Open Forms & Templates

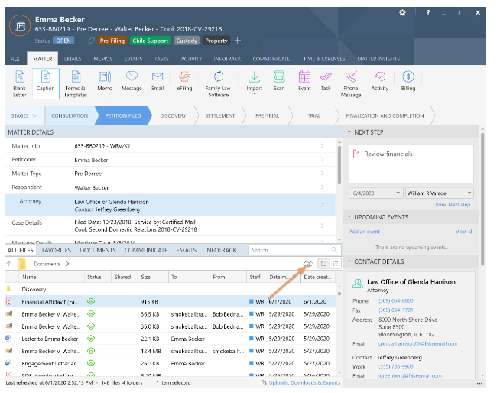click(76, 83)
